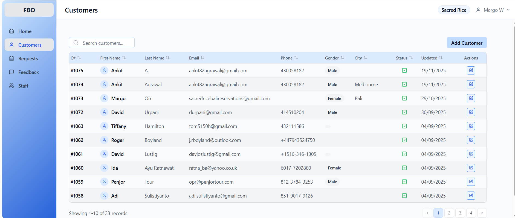Click the edit icon for Adi Sulistiyanto
515x218 pixels.
pyautogui.click(x=471, y=196)
